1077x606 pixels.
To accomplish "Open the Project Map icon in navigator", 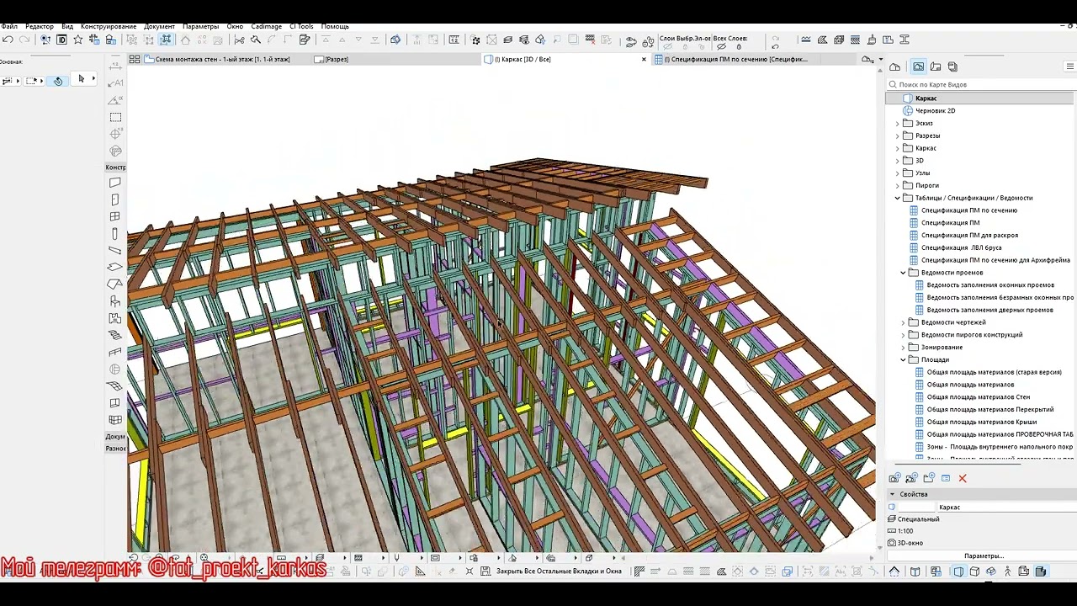I will 894,66.
